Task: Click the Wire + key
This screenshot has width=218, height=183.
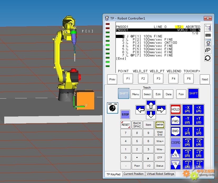Action: 160,141
